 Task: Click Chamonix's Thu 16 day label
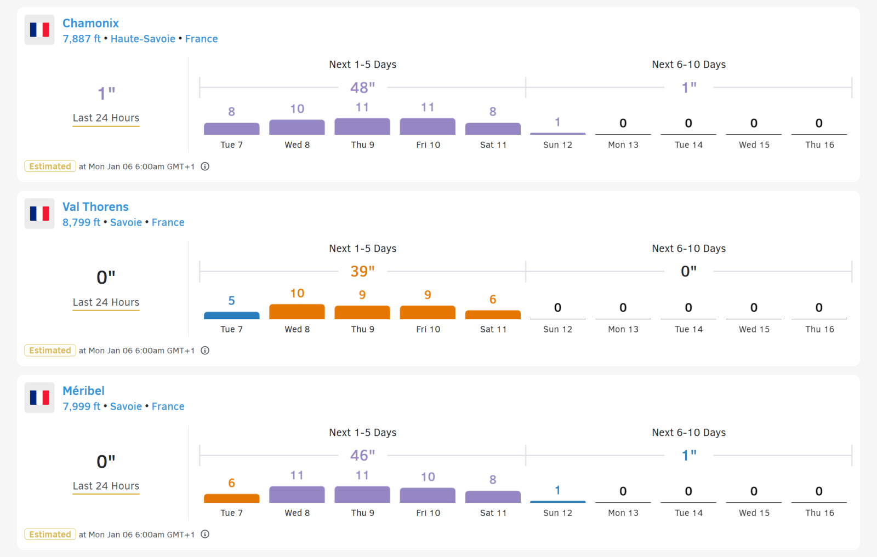coord(819,145)
